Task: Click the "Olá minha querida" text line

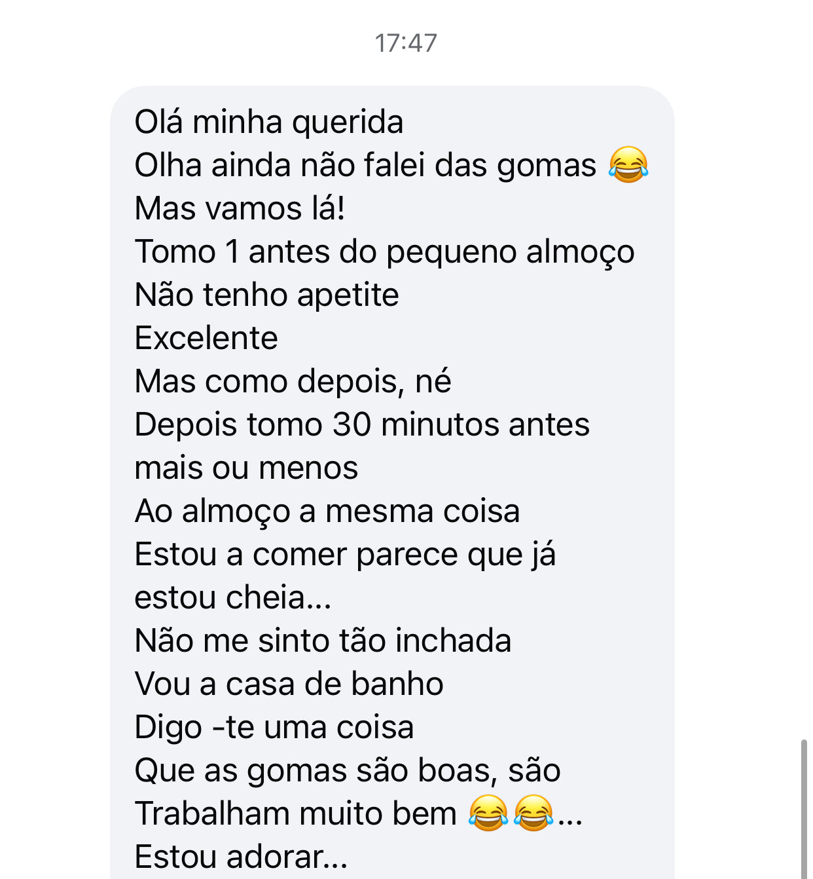Action: [268, 122]
